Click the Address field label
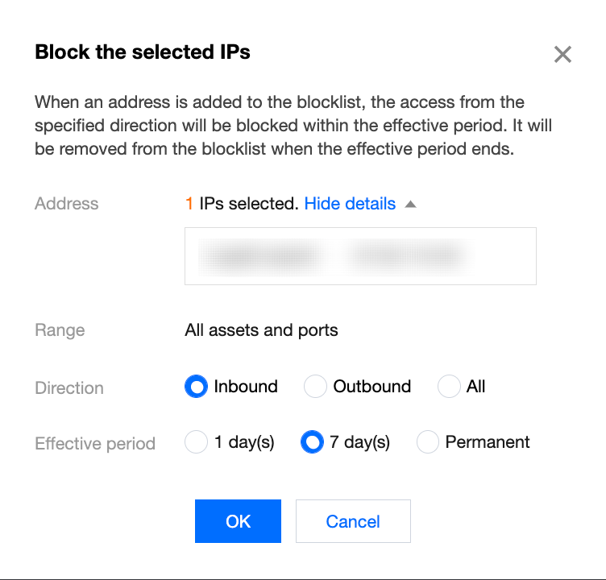The image size is (606, 580). pos(67,204)
